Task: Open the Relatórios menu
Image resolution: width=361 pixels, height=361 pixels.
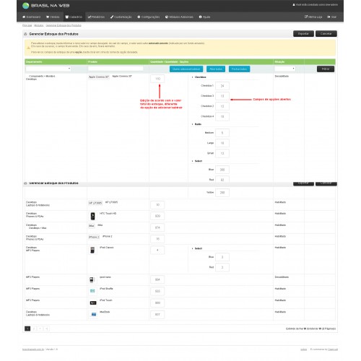Action: coord(96,17)
